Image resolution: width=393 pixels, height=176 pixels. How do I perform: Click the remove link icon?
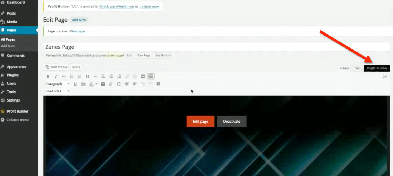point(135,76)
